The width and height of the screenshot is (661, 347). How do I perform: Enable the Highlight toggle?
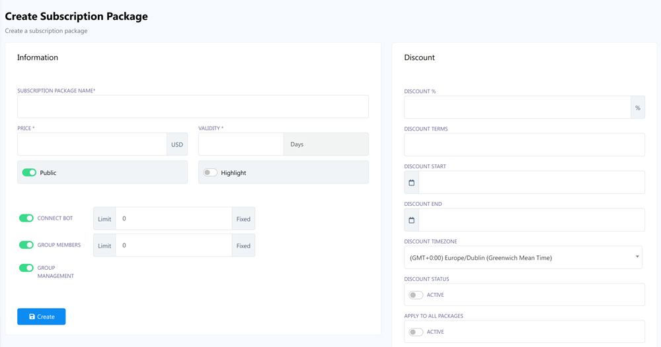coord(210,173)
